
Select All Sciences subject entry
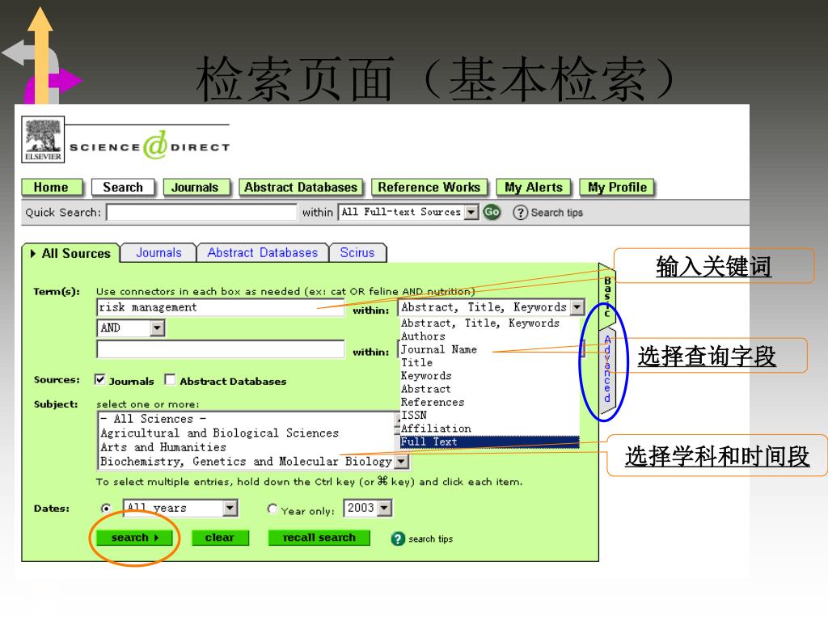coord(247,419)
